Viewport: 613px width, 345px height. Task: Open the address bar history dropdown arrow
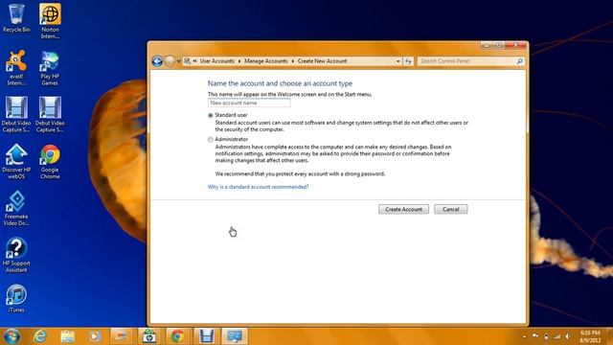coord(398,61)
